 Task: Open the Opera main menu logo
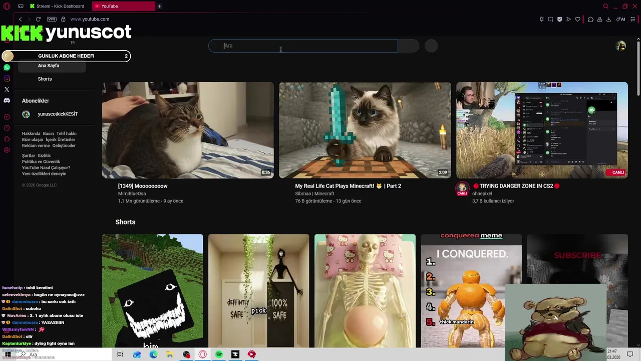click(7, 6)
